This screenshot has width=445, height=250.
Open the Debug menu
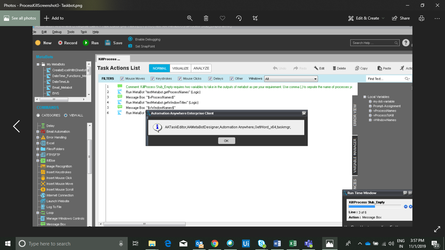pyautogui.click(x=57, y=32)
